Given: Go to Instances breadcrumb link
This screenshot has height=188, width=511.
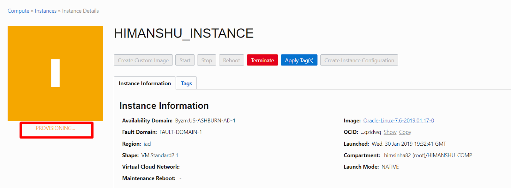Looking at the screenshot, I should (46, 11).
